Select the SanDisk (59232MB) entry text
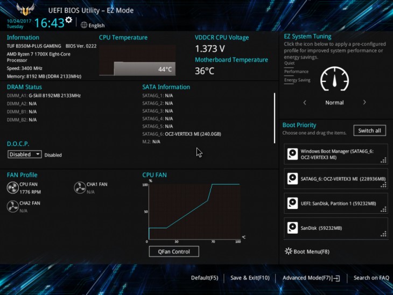Image resolution: width=393 pixels, height=295 pixels. point(321,228)
